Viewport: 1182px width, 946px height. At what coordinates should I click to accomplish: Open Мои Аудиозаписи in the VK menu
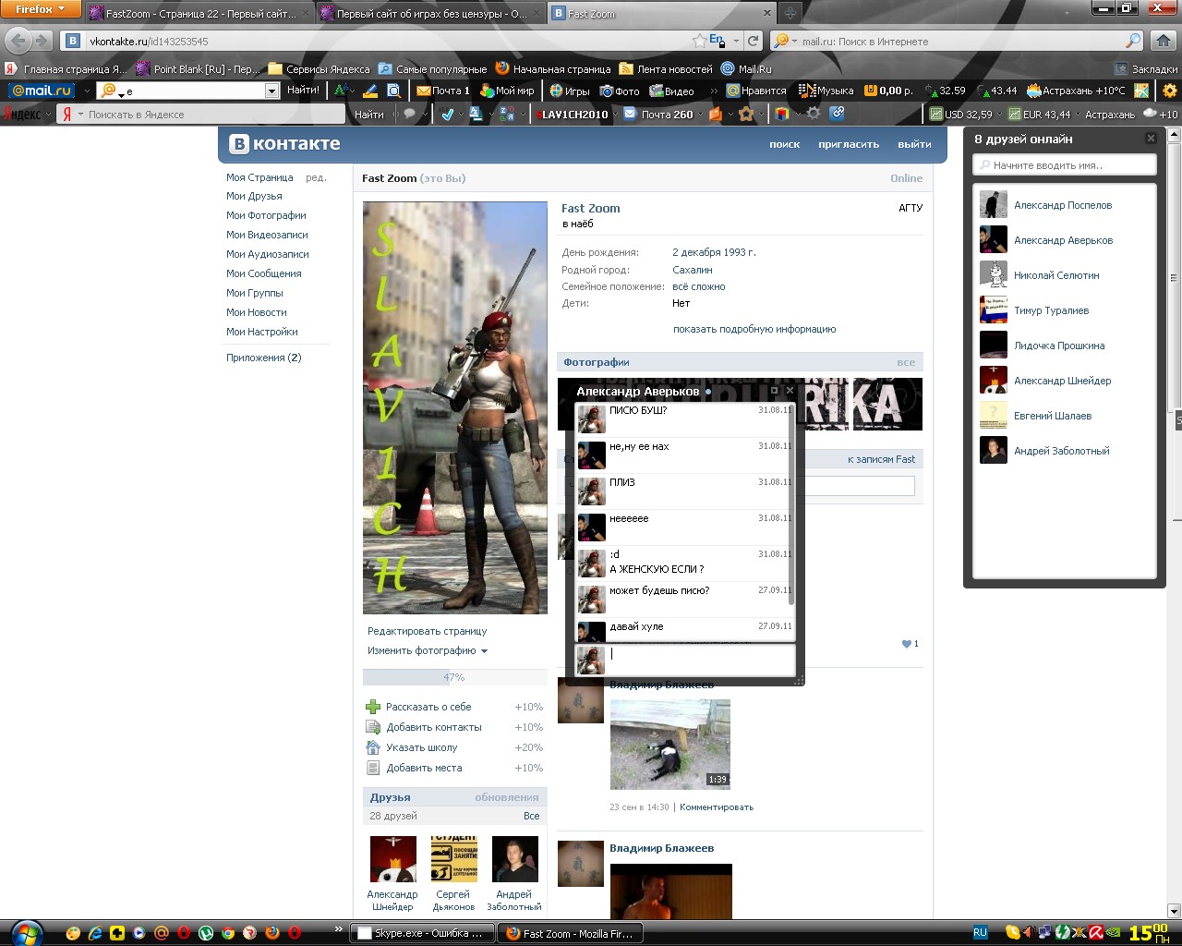coord(268,254)
